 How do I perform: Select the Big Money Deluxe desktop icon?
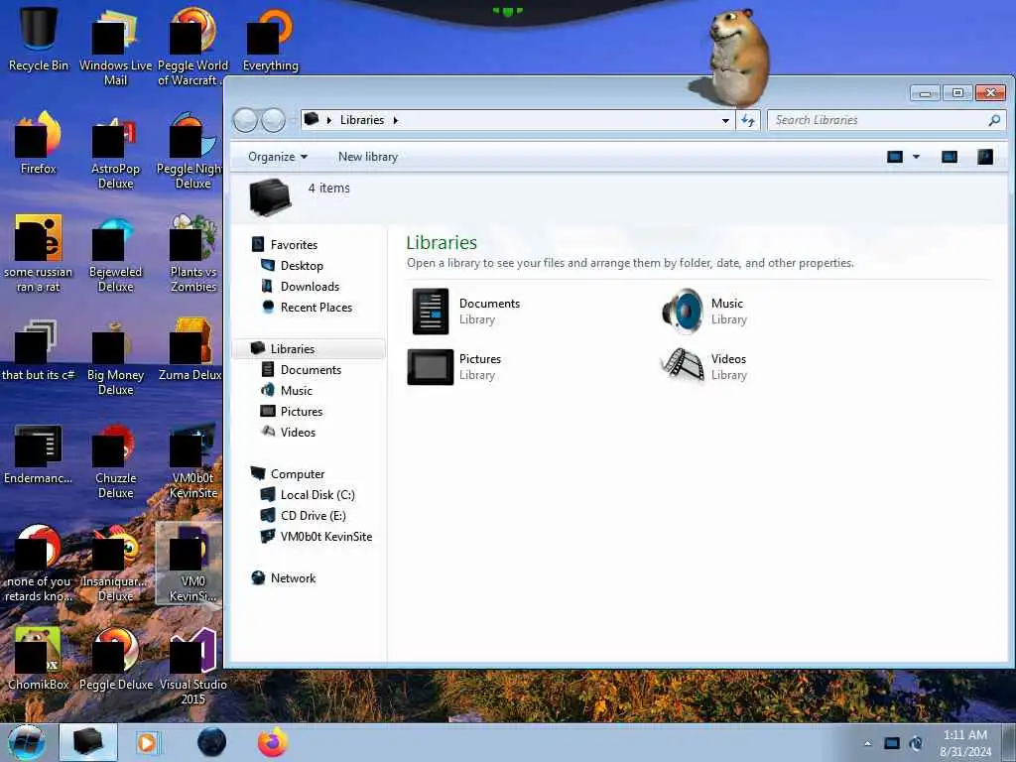click(x=115, y=357)
